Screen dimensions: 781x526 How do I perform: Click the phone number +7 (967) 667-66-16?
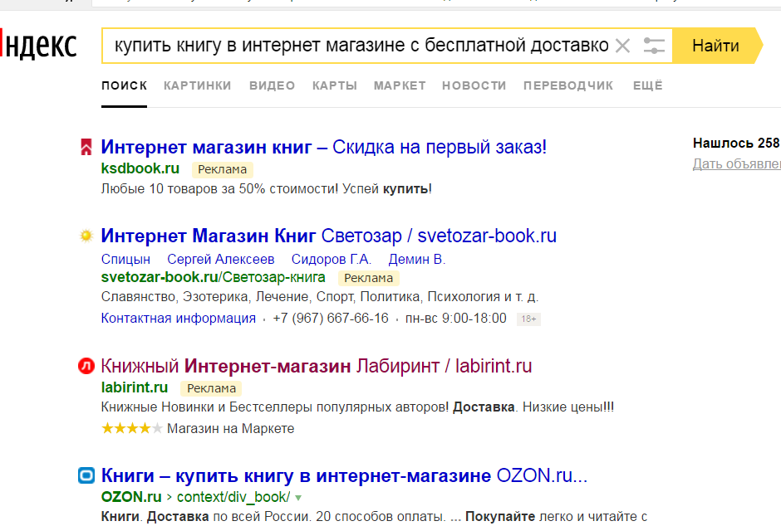pos(331,319)
